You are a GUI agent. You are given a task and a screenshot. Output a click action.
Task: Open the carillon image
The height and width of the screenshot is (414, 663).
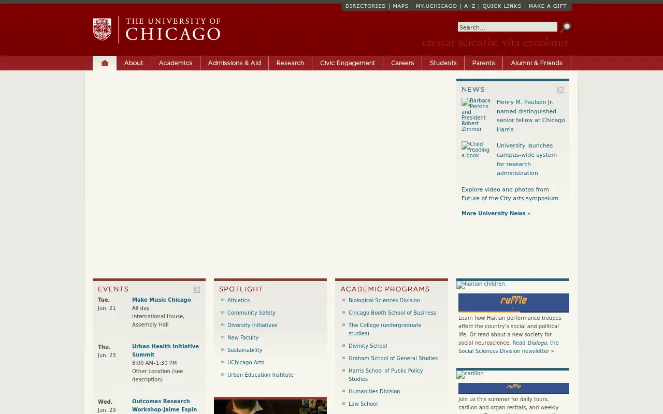[470, 374]
